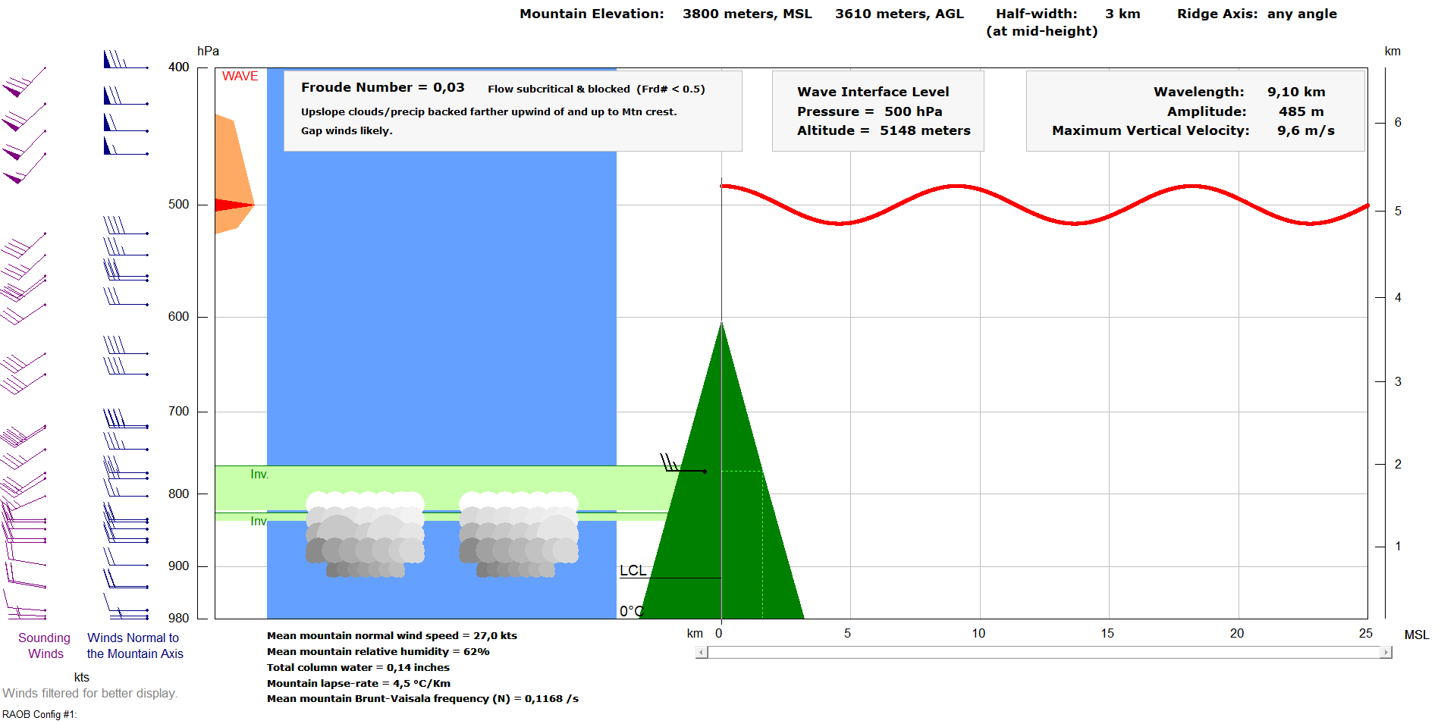Click the Wave Interface Level panel heading
Viewport: 1438px width, 724px height.
click(x=873, y=92)
